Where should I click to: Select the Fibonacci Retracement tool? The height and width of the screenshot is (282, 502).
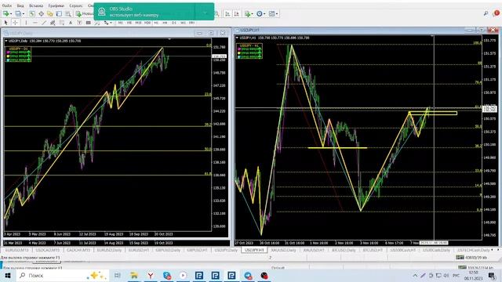tap(62, 23)
